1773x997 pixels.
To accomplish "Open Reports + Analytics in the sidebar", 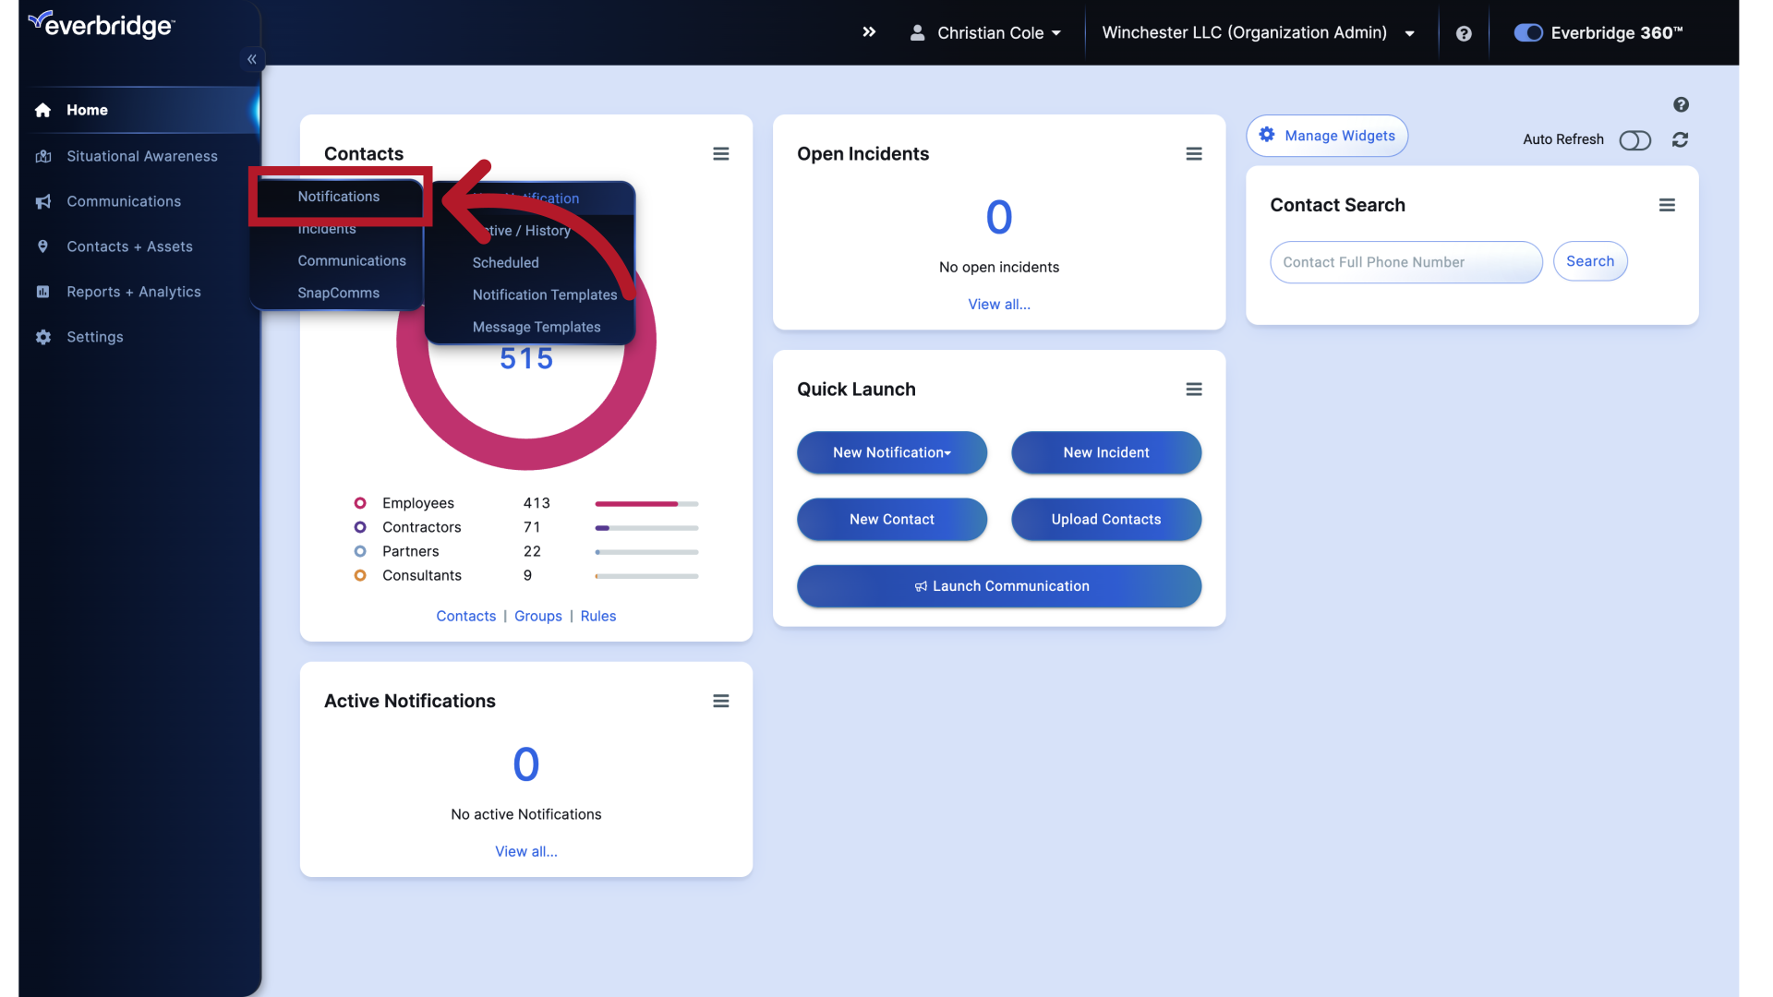I will [134, 292].
